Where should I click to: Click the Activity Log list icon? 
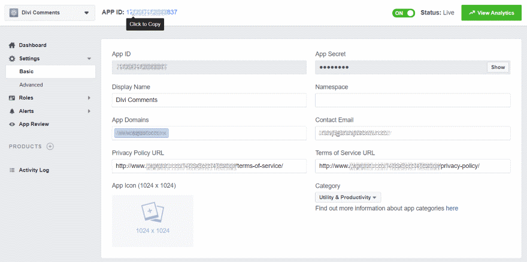pyautogui.click(x=12, y=170)
